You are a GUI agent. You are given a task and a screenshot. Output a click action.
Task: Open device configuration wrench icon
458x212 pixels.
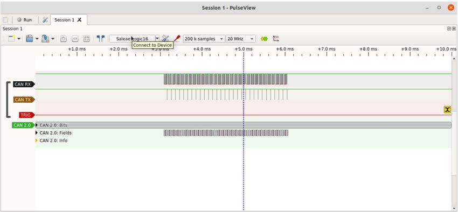tap(165, 39)
